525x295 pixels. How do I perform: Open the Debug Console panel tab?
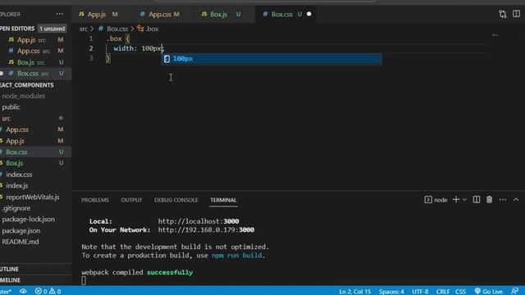click(176, 200)
